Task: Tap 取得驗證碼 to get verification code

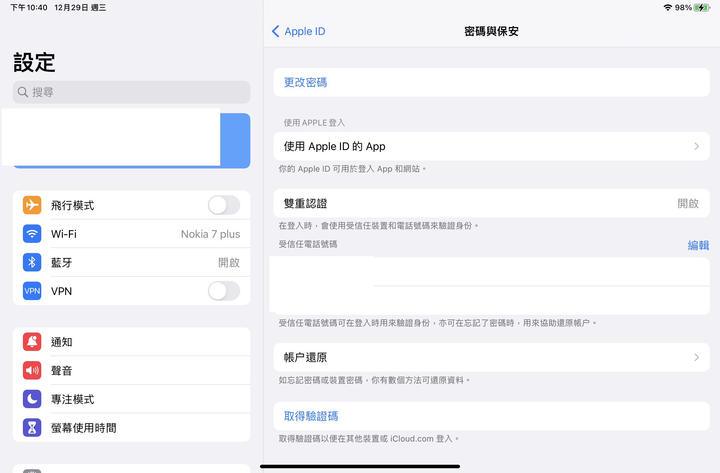Action: (492, 416)
